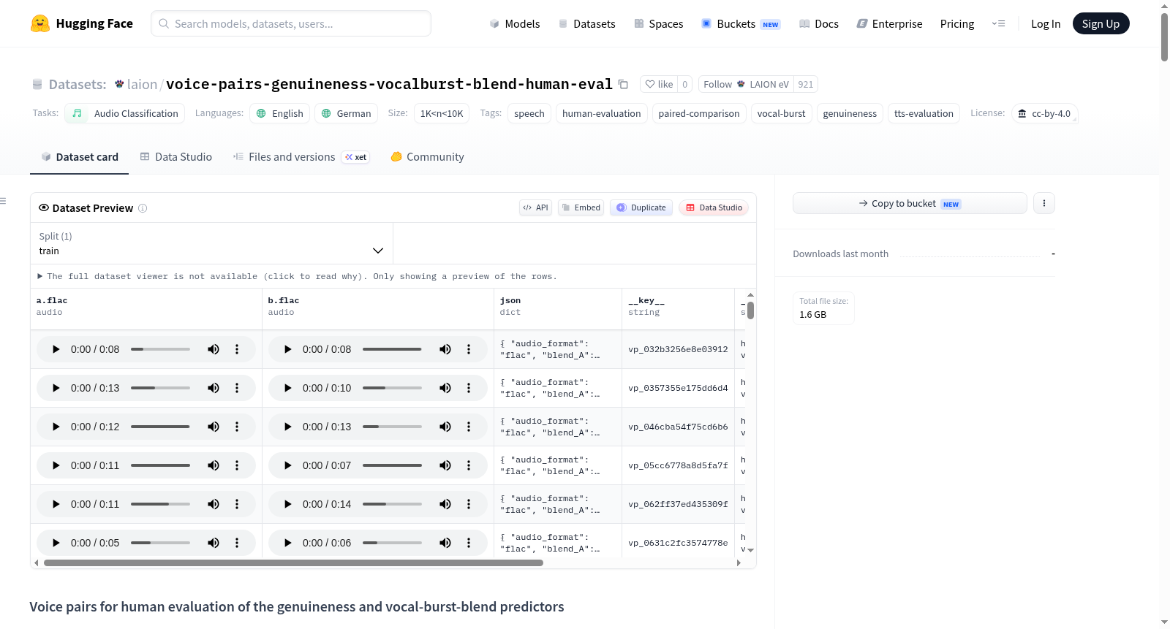Image resolution: width=1170 pixels, height=629 pixels.
Task: Like this dataset with the heart button
Action: (x=659, y=84)
